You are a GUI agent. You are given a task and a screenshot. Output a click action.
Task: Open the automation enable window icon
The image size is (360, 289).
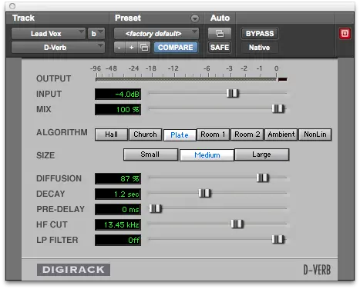tap(220, 34)
